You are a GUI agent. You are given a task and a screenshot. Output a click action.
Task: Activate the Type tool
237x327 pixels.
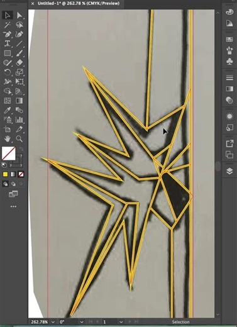[x=8, y=43]
